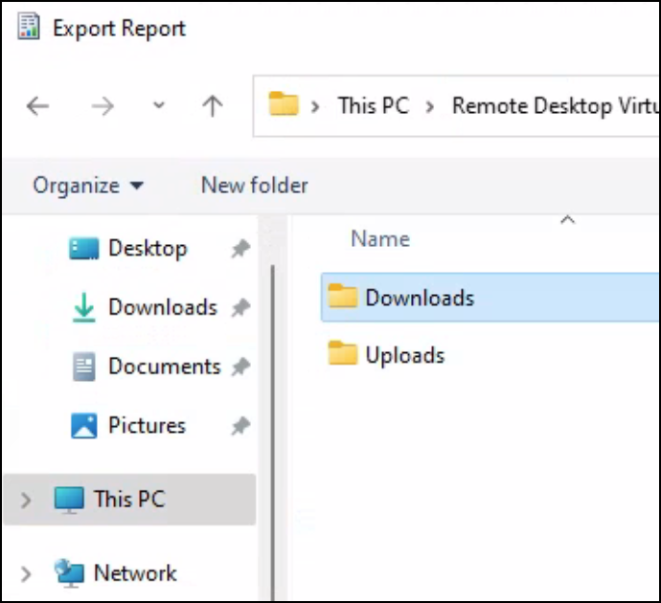The image size is (661, 603).
Task: Open the recent locations dropdown chevron
Action: 159,106
